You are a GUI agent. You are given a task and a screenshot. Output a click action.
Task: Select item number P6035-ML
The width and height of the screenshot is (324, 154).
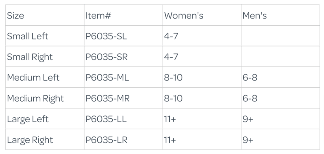point(107,78)
